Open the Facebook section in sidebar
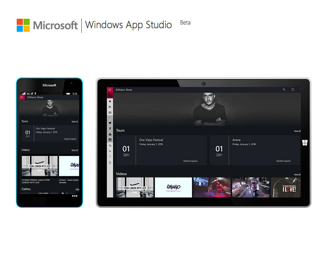The height and width of the screenshot is (272, 329). 110,129
